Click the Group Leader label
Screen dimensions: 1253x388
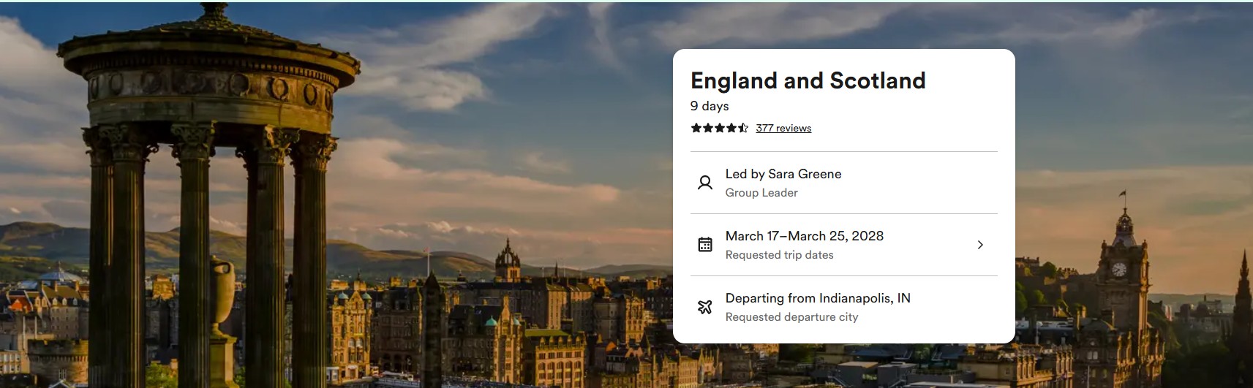[x=761, y=193]
